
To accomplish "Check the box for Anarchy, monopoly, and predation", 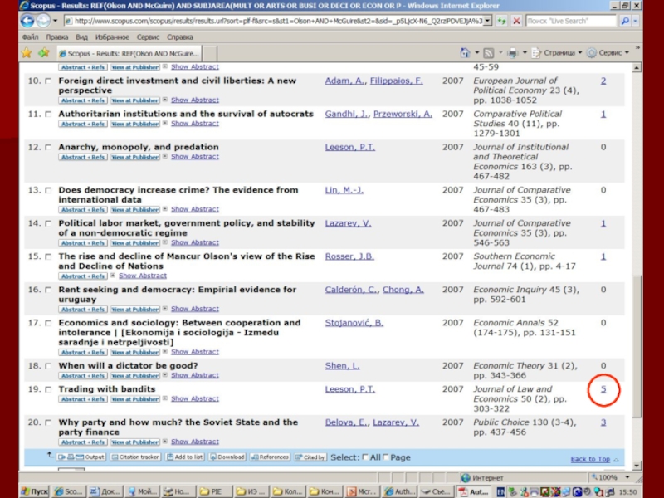I will coord(48,148).
